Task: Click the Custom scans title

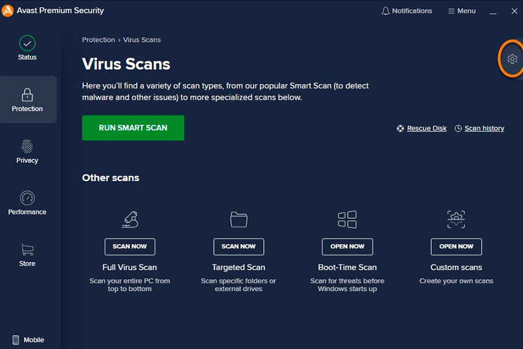Action: (456, 267)
